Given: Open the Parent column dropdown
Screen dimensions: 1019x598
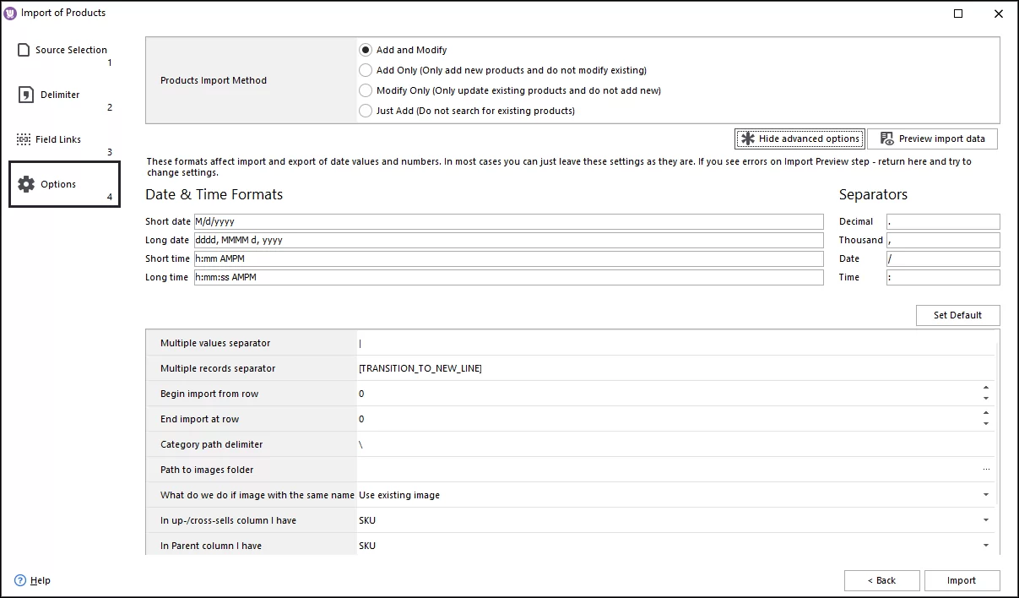Looking at the screenshot, I should coord(984,546).
